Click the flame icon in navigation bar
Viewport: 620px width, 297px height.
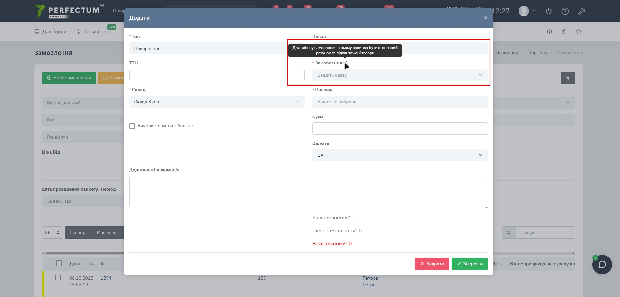point(564,31)
